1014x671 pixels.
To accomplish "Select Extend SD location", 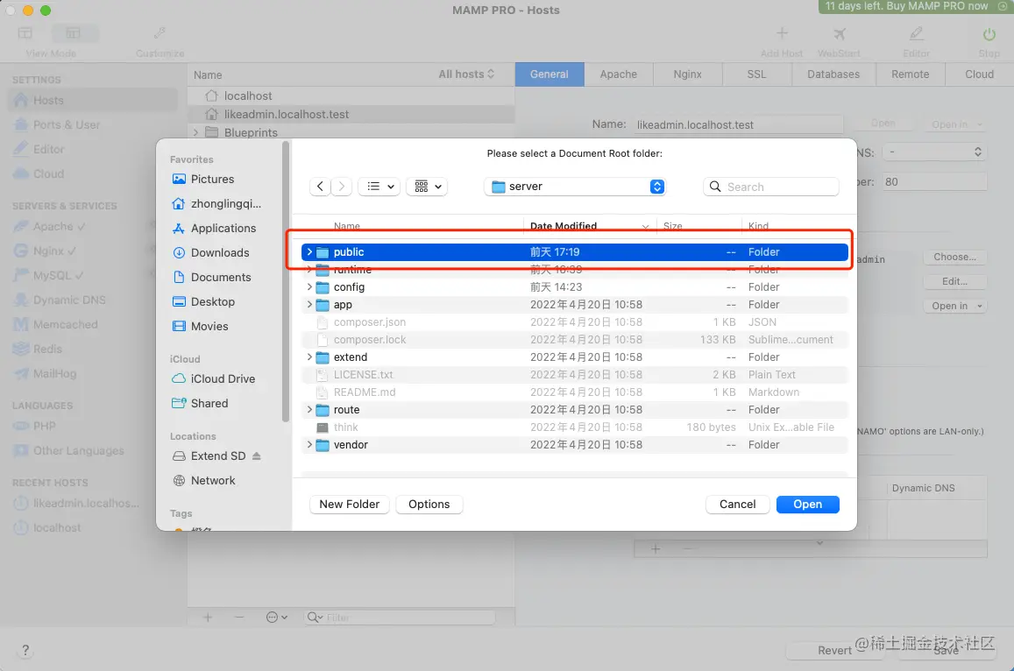I will 209,456.
